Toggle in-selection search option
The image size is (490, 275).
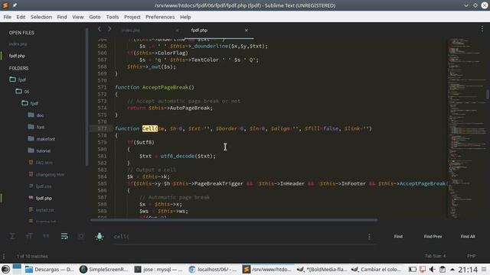coord(81,236)
